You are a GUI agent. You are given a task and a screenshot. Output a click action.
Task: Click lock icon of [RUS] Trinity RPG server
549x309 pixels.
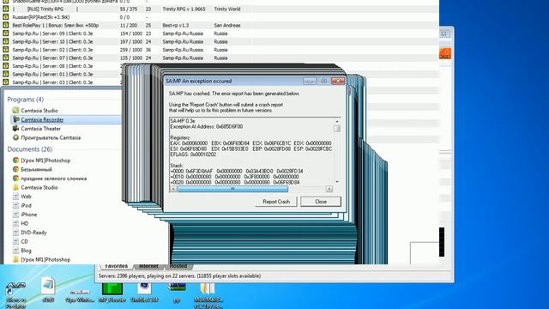coord(6,9)
